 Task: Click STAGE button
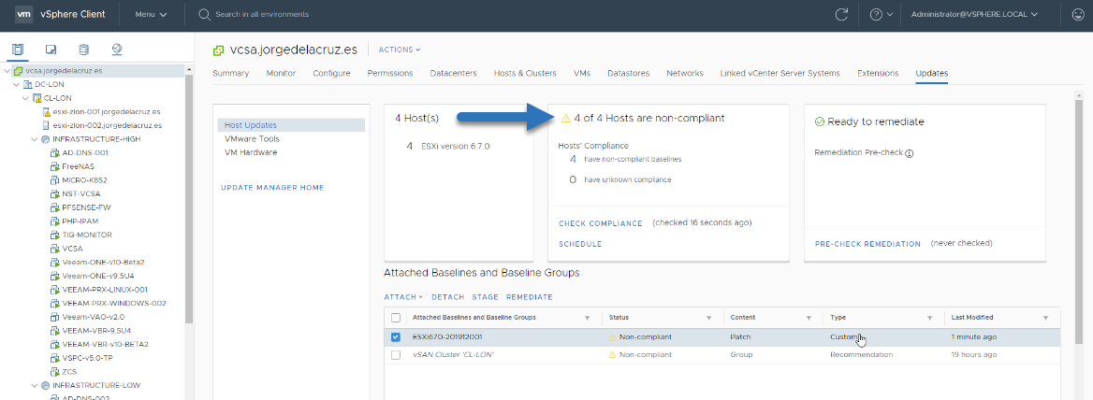pyautogui.click(x=485, y=297)
